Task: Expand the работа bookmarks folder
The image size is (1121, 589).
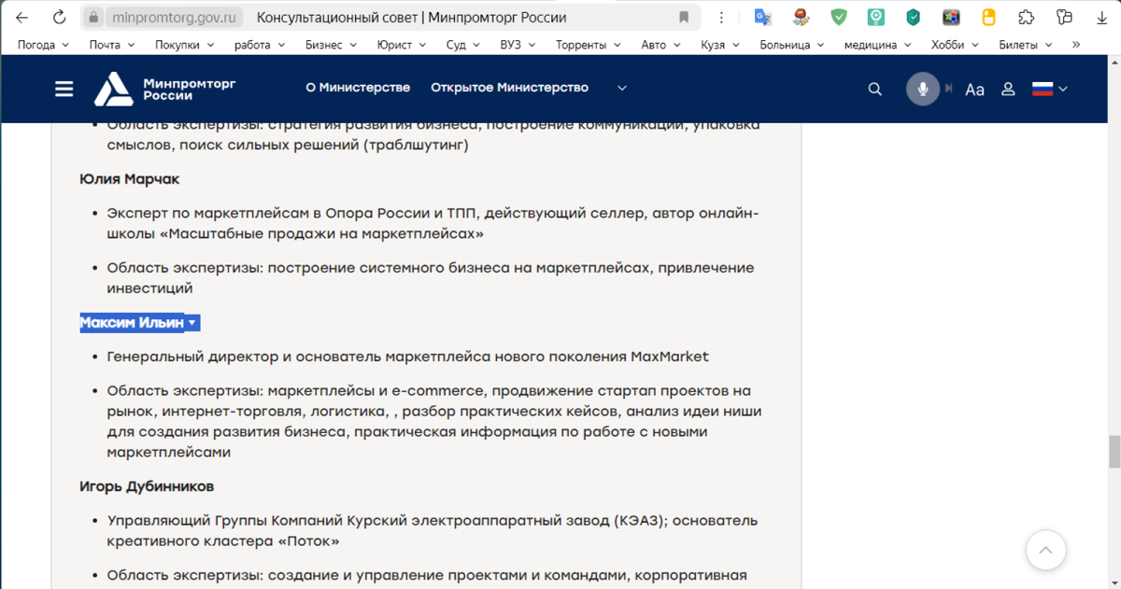Action: pos(260,44)
